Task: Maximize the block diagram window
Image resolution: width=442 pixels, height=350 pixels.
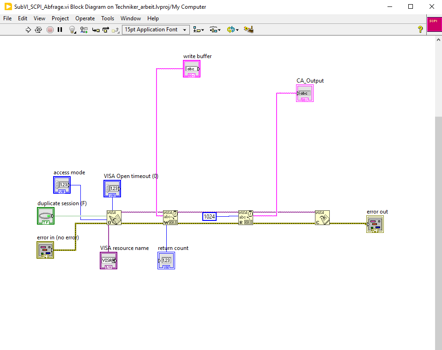Action: click(x=411, y=6)
